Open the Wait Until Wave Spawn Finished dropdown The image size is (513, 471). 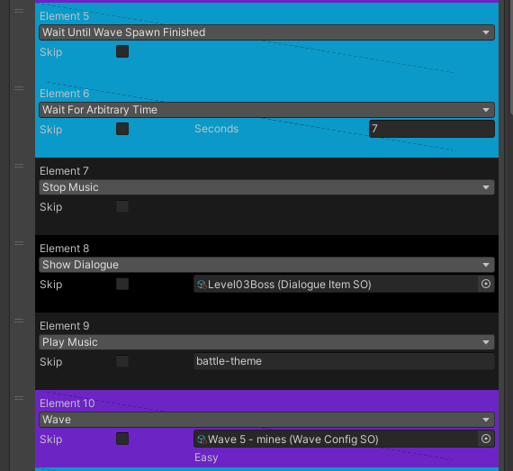[x=266, y=32]
